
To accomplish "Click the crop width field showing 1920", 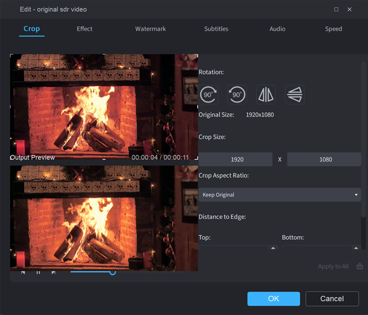I will pos(237,160).
